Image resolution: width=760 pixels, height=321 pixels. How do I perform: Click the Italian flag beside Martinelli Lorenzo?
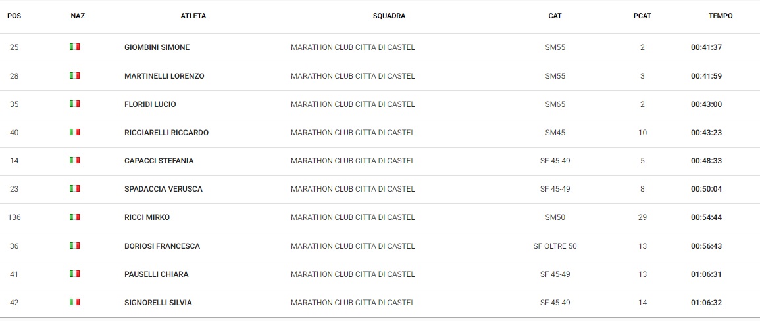click(74, 75)
